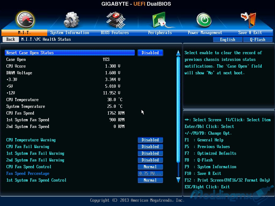Click the F5 Previous Values help line
The width and height of the screenshot is (275, 206).
tap(207, 147)
